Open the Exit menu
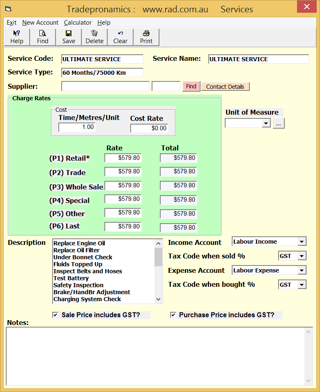 tap(12, 23)
